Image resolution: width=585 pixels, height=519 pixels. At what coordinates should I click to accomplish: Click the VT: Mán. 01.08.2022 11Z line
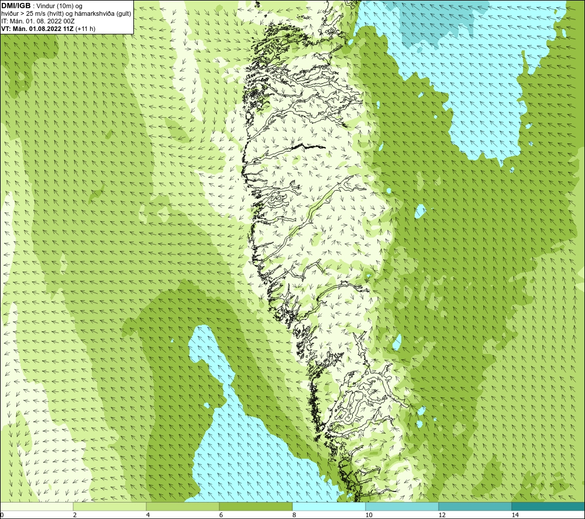click(x=48, y=29)
